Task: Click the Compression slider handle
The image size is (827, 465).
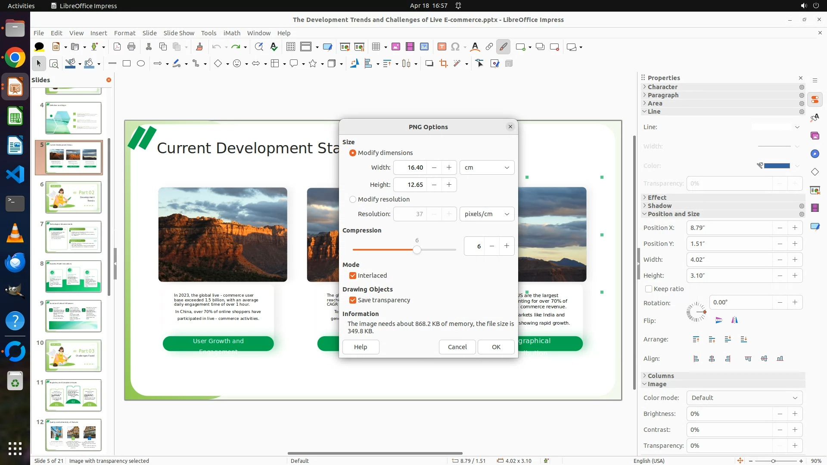Action: [417, 250]
